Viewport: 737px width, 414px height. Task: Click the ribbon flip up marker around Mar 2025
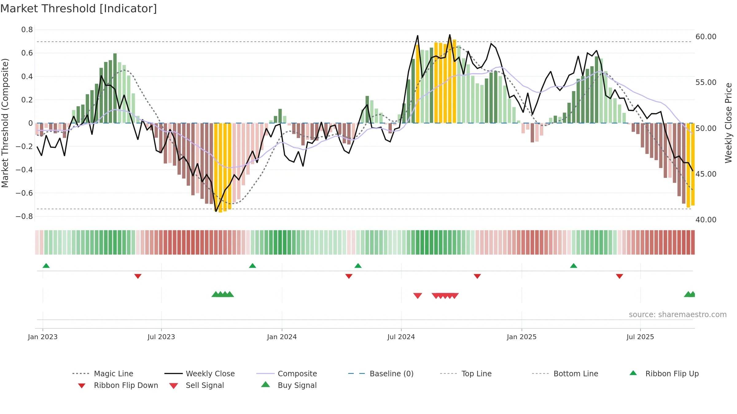point(574,266)
